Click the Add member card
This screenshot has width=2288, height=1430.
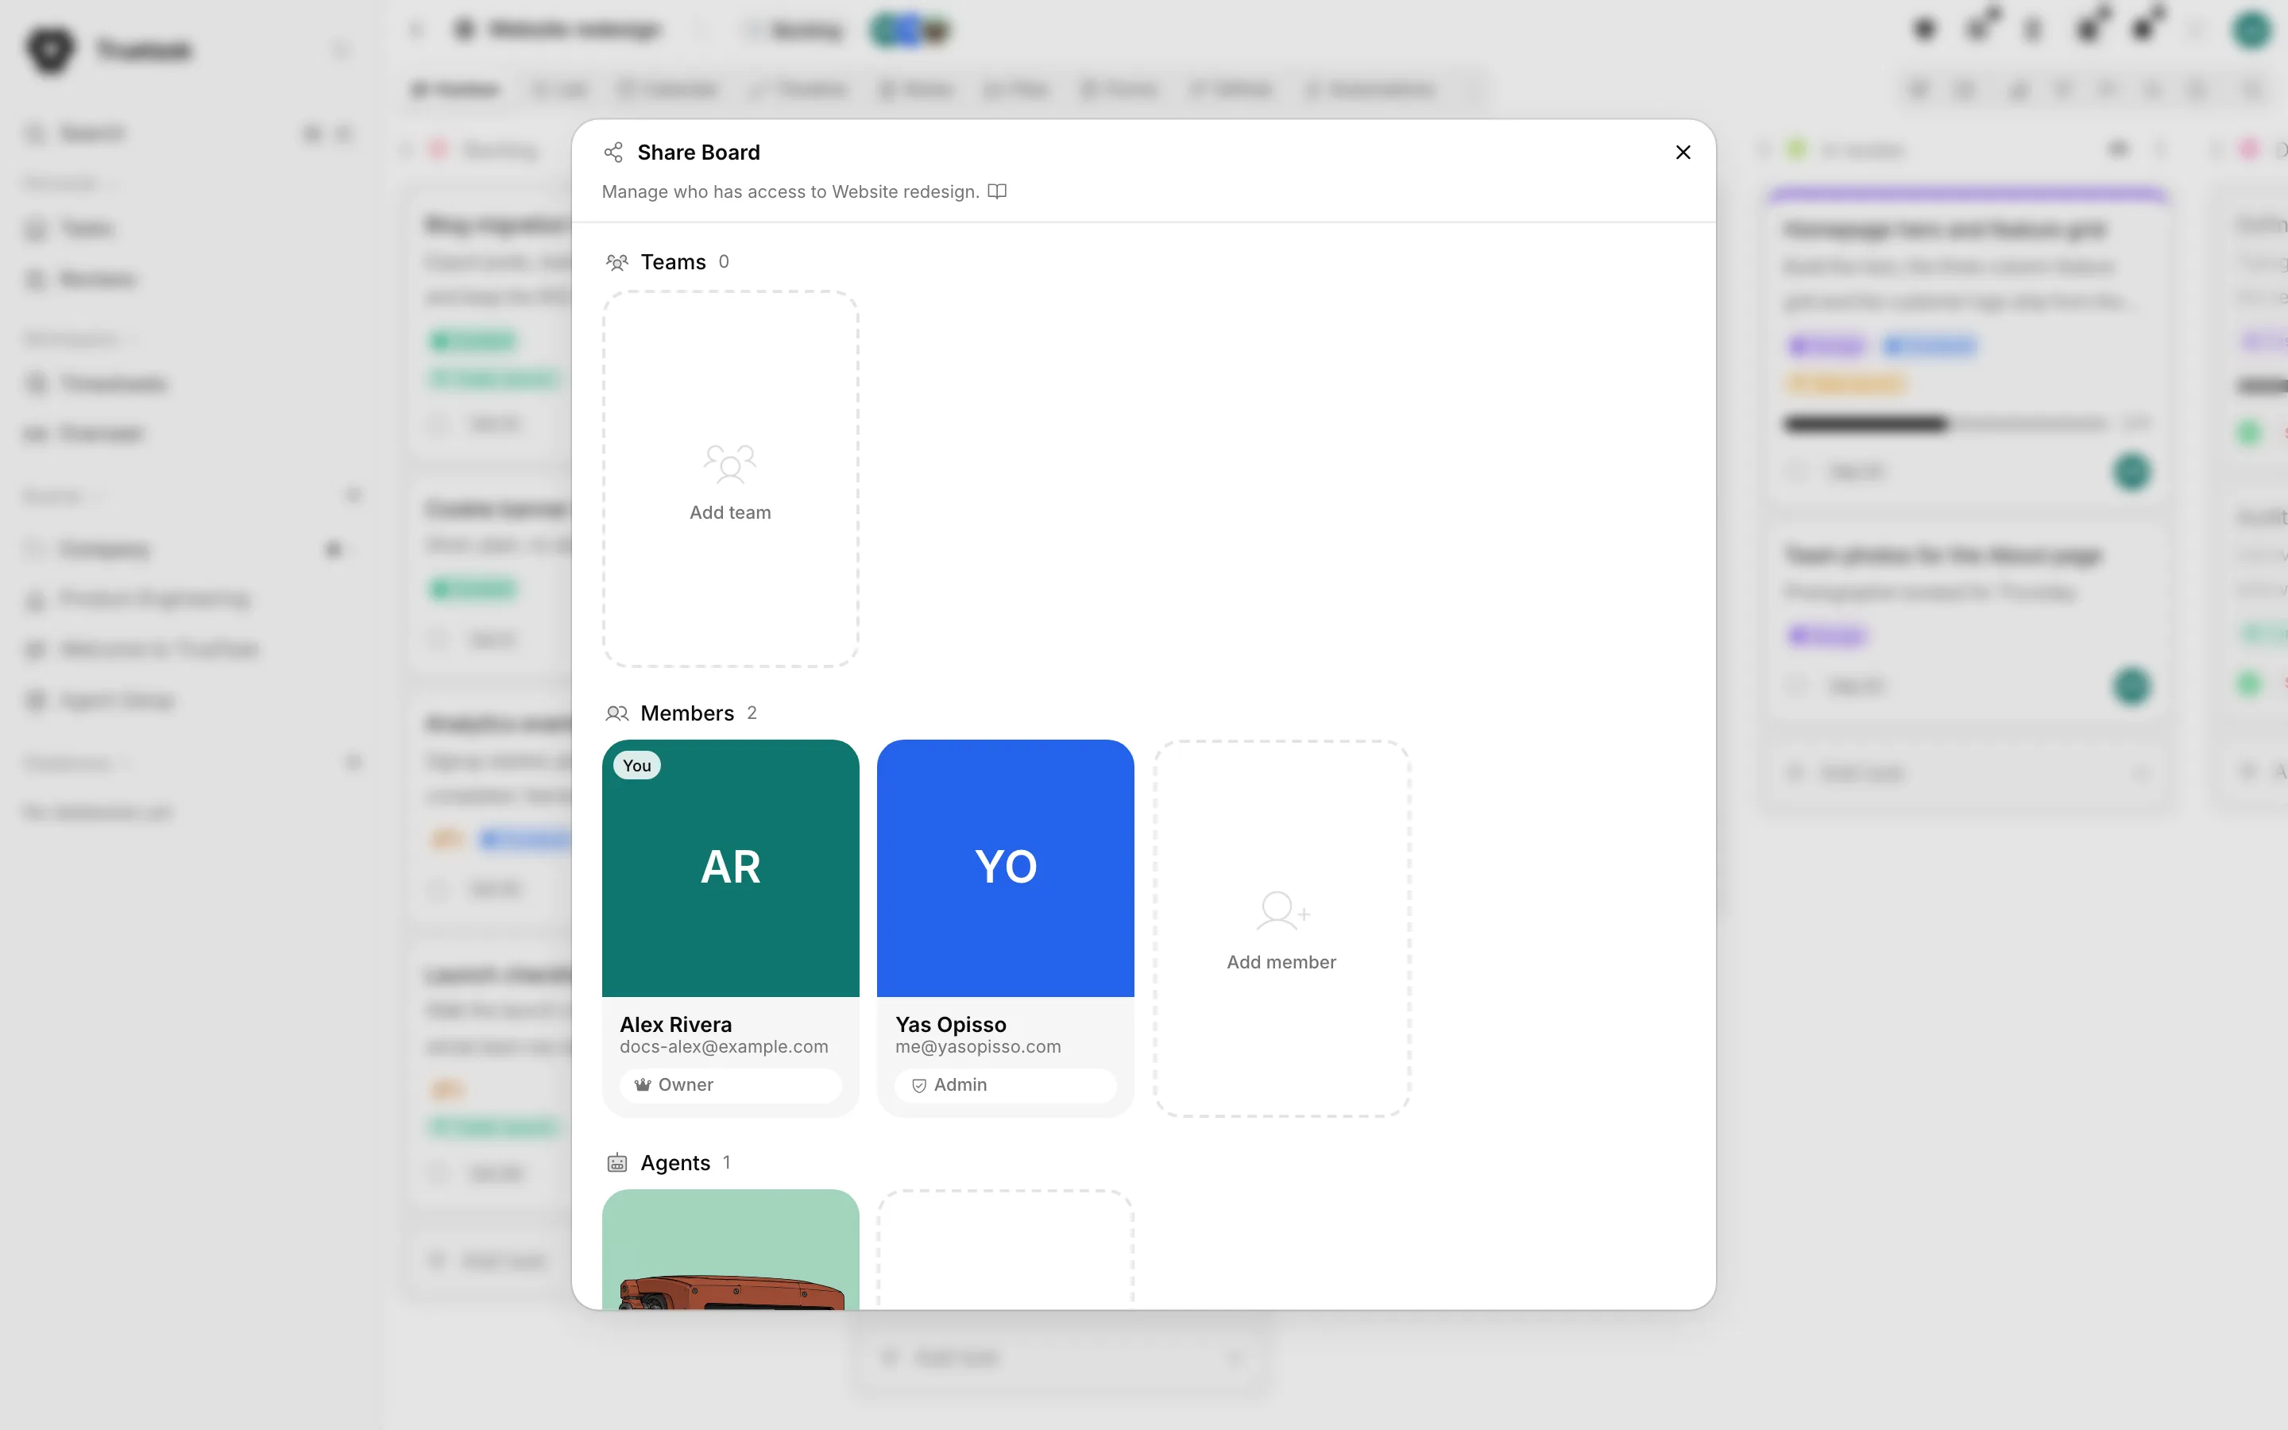click(1281, 929)
